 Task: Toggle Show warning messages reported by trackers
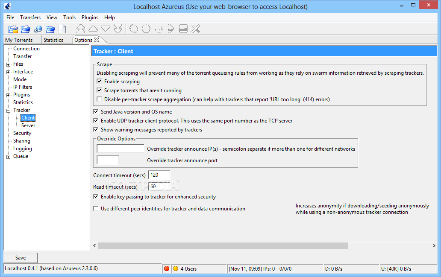(x=96, y=129)
